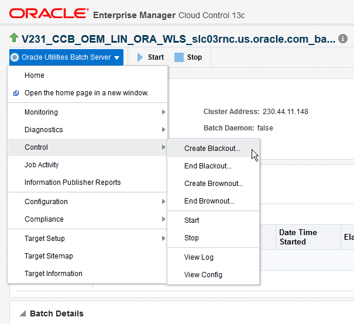Expand the Compliance submenu arrow
Image resolution: width=354 pixels, height=324 pixels.
point(164,219)
